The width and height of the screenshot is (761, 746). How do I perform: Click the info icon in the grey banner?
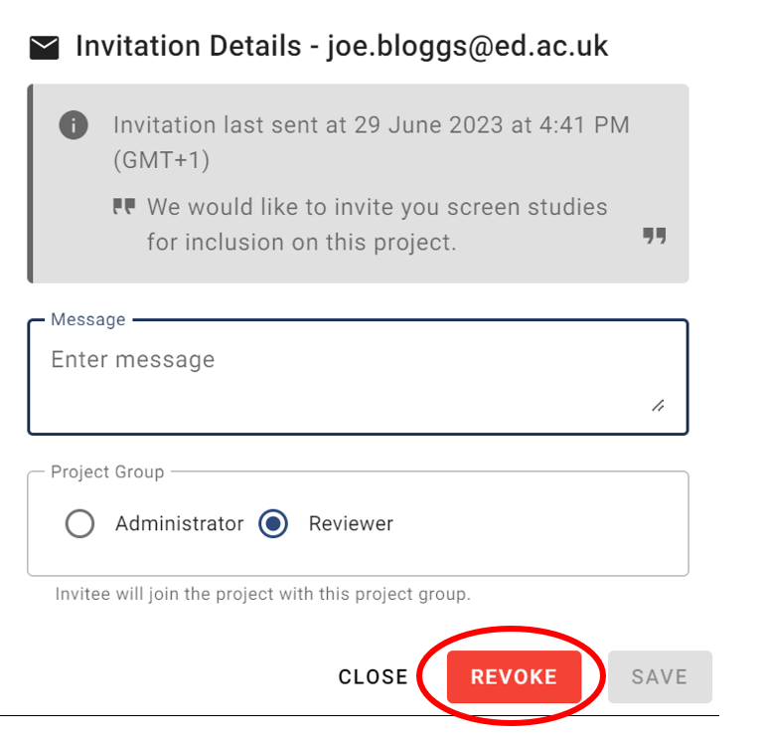(74, 125)
